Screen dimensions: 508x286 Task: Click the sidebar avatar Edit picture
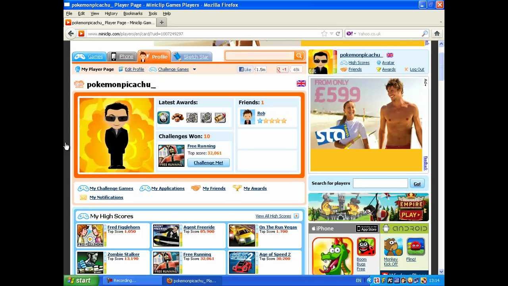pos(320,62)
